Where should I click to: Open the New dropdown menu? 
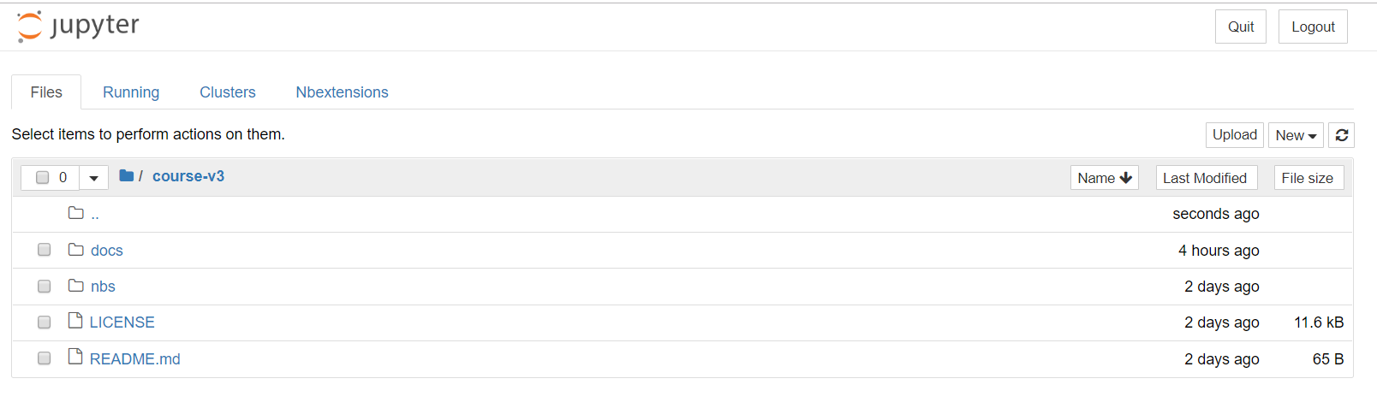pyautogui.click(x=1296, y=135)
